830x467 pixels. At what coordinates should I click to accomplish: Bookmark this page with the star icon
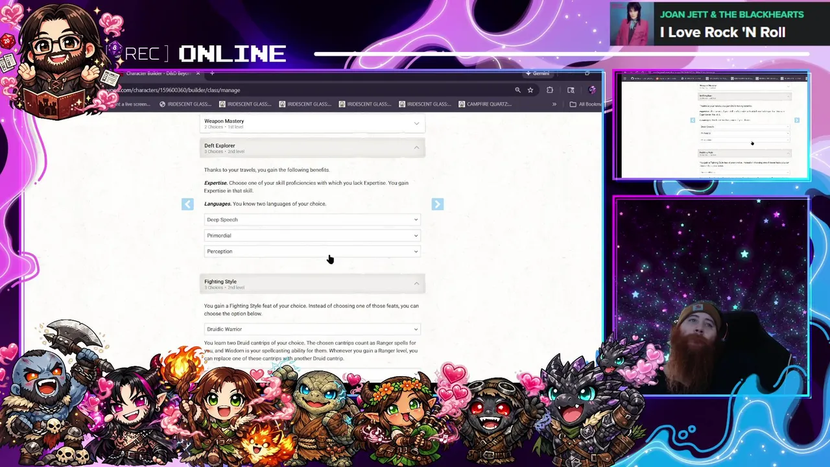point(530,90)
